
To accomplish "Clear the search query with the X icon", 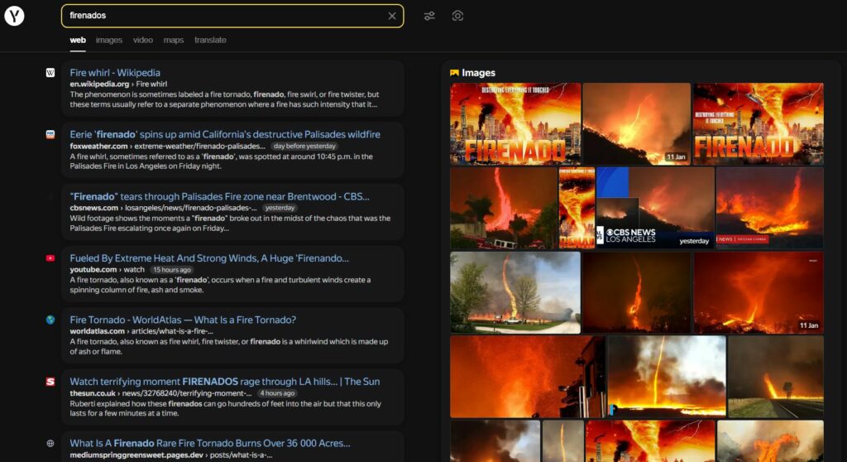I will tap(392, 16).
